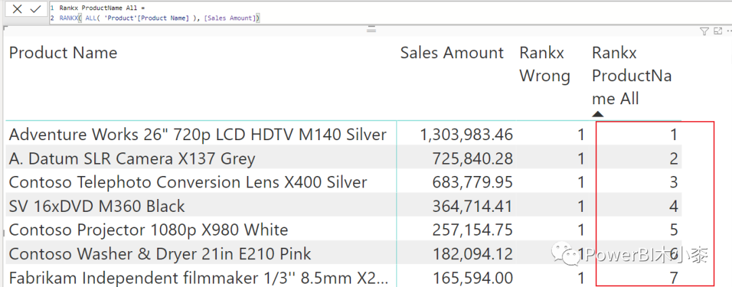Viewport: 732px width, 287px height.
Task: Cancel the formula edit with X icon
Action: 18,9
